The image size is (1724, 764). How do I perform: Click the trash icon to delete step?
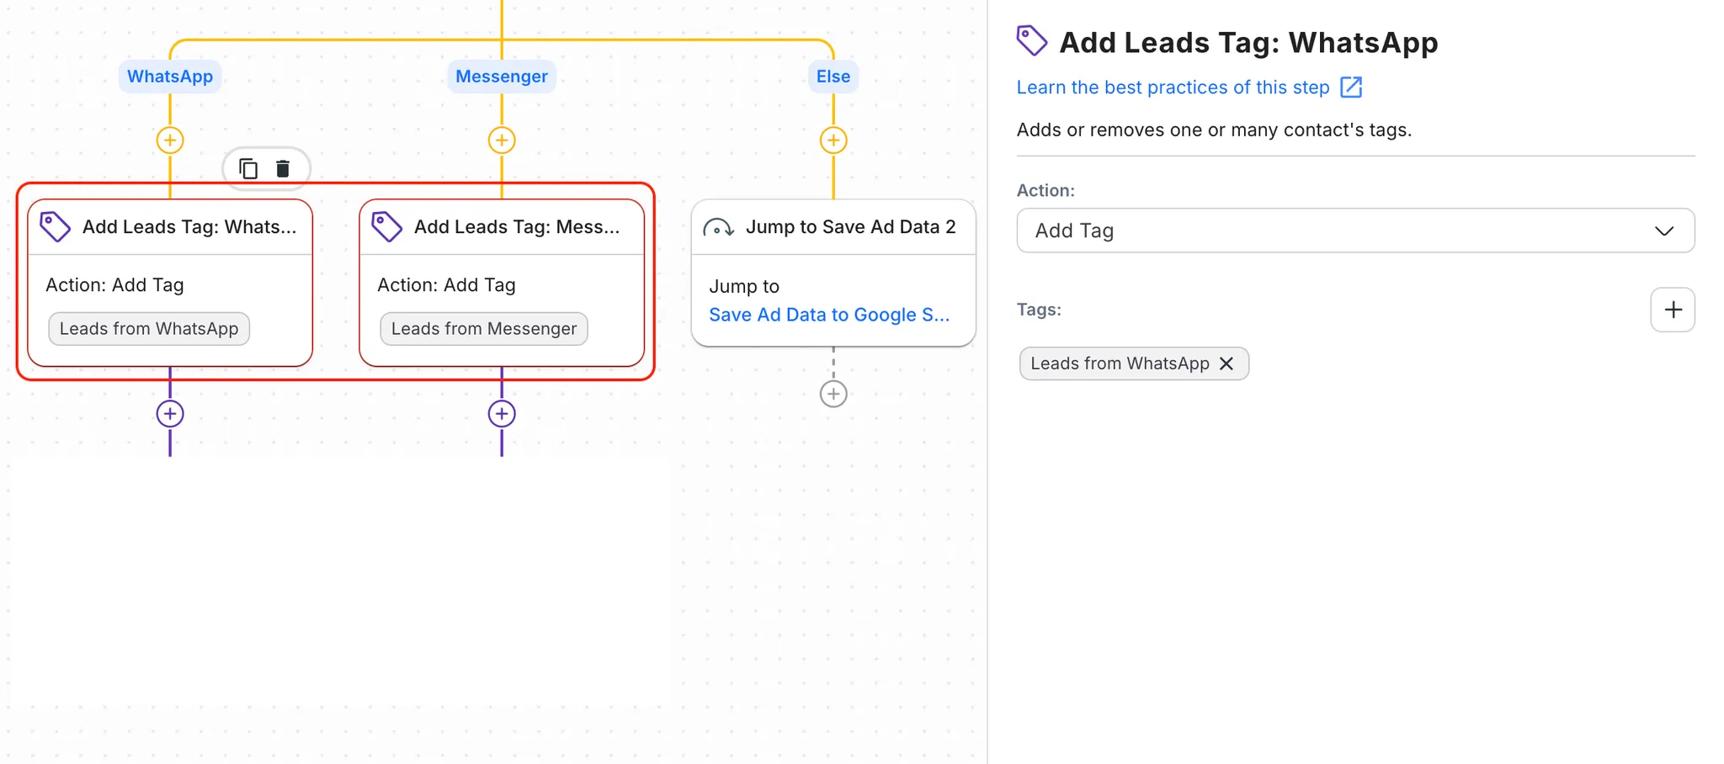pyautogui.click(x=283, y=169)
